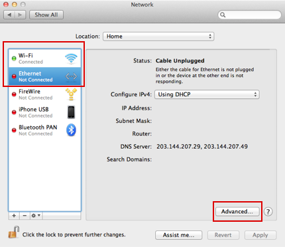Click the Bluetooth PAN icon
This screenshot has width=285, height=247.
tap(71, 130)
